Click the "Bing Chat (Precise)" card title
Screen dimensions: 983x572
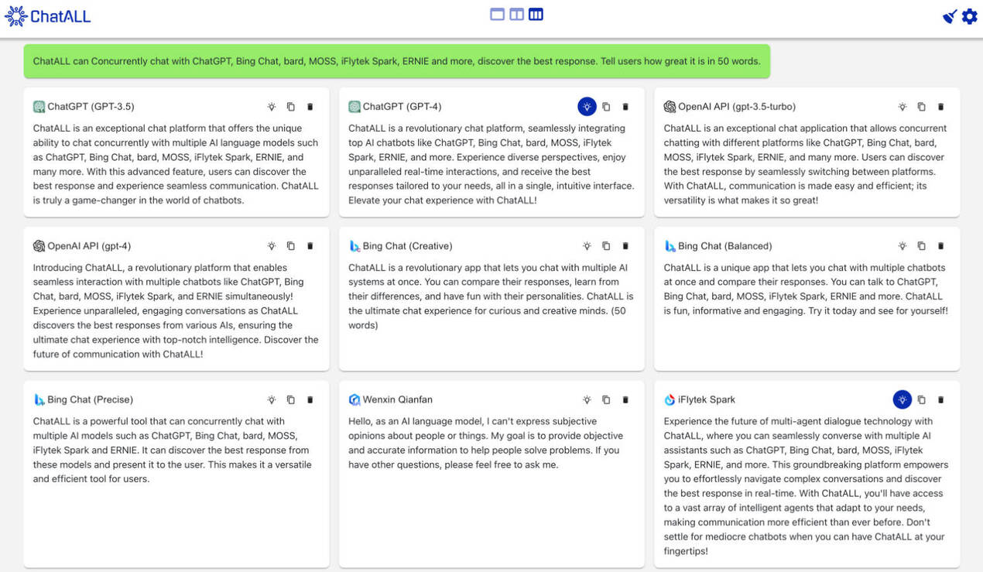pyautogui.click(x=90, y=400)
